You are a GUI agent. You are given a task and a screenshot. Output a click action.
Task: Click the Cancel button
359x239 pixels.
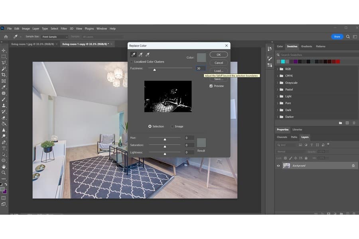coord(219,63)
